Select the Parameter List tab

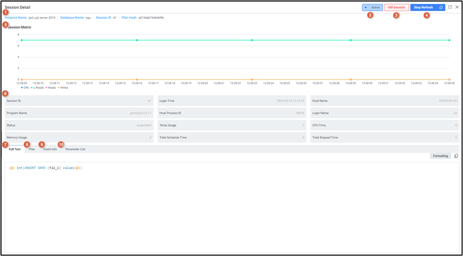[75, 149]
